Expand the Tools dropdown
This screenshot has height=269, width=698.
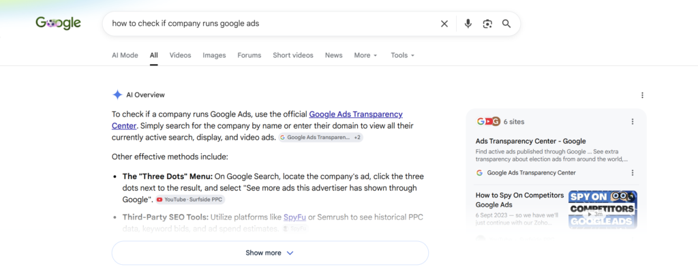pyautogui.click(x=403, y=55)
